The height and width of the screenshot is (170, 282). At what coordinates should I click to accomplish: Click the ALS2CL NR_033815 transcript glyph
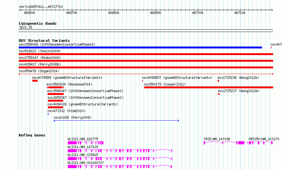pos(120,159)
